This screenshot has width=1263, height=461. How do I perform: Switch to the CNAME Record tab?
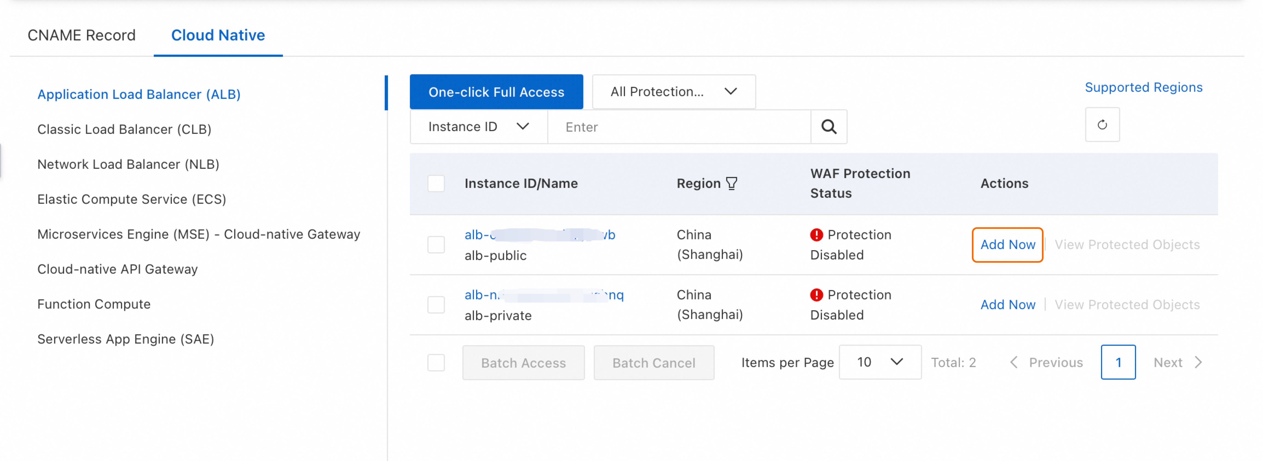click(81, 35)
